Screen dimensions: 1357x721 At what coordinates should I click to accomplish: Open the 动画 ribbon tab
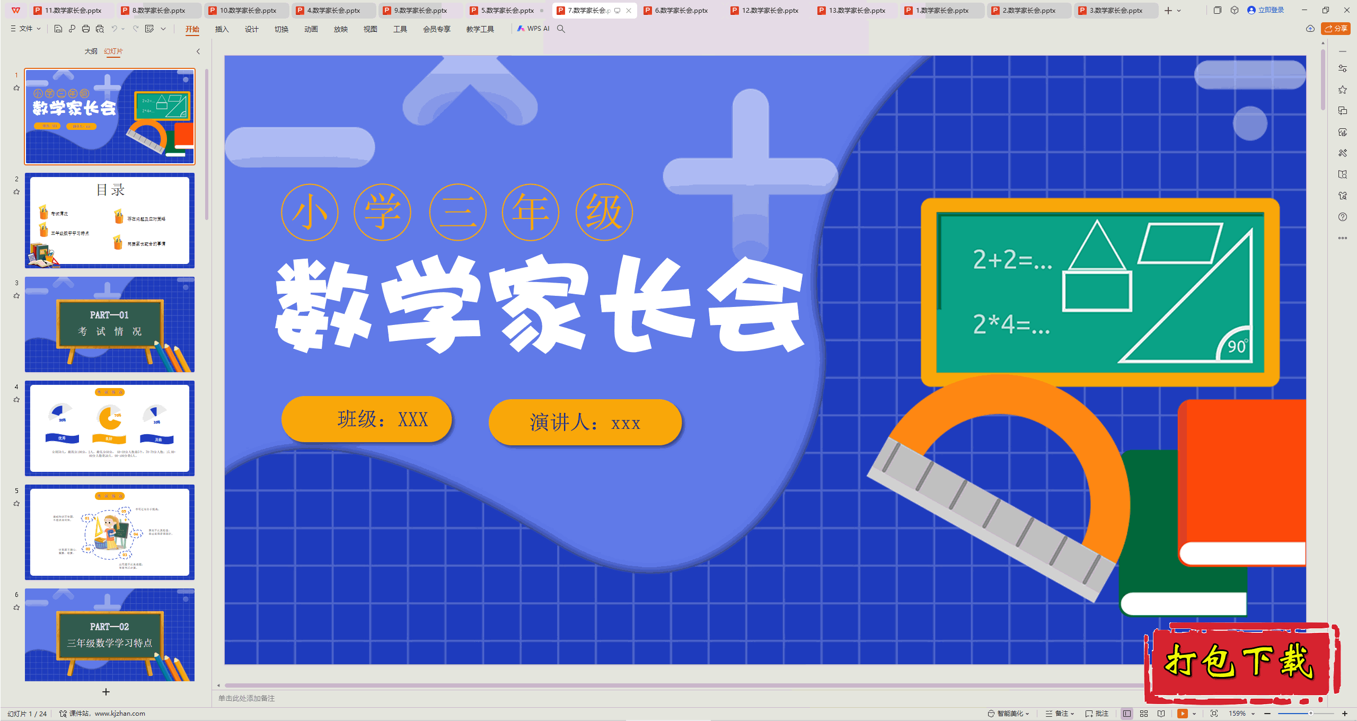coord(311,29)
